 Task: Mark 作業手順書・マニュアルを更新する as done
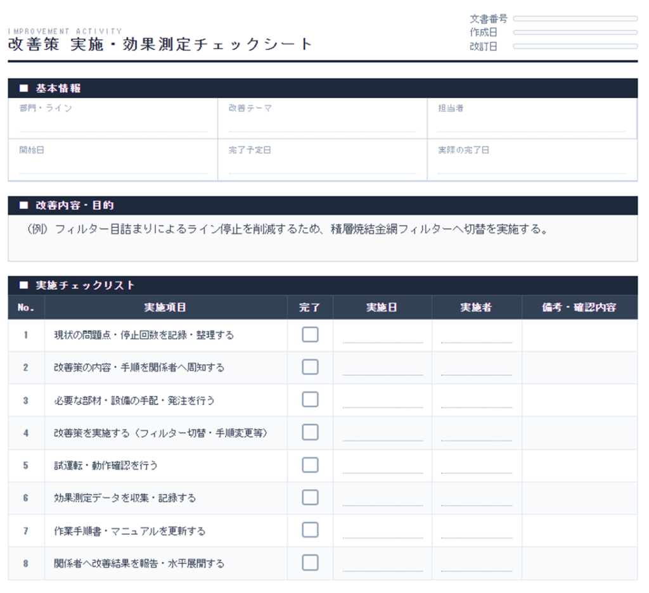310,530
